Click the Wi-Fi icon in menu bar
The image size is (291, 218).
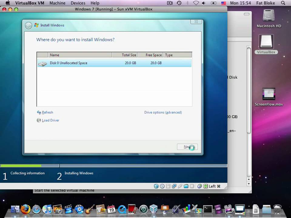(196, 3)
